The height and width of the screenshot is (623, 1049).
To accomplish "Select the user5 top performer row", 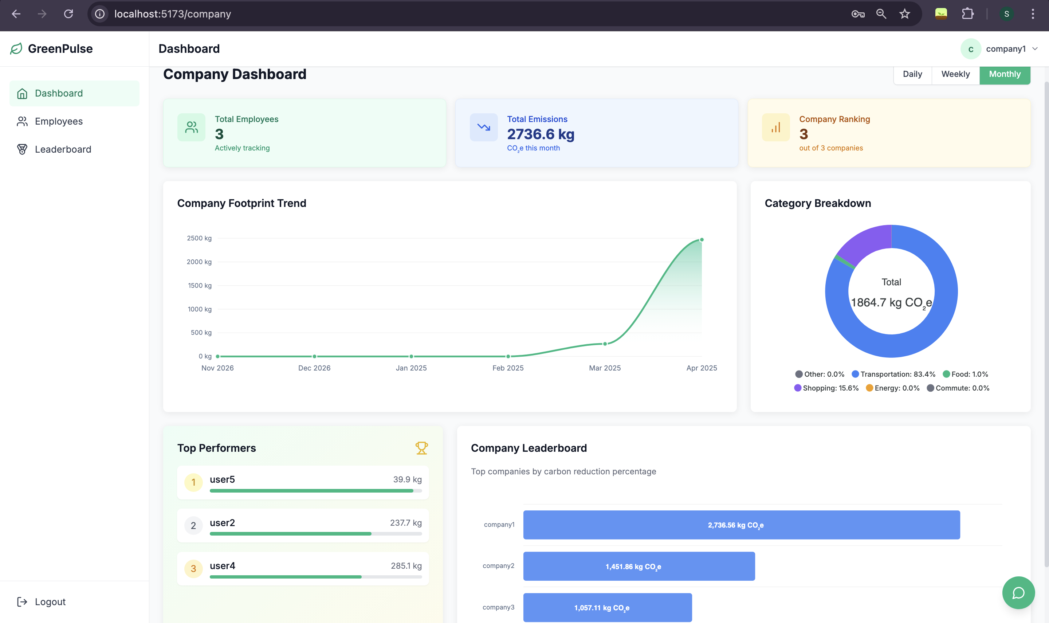I will pos(303,482).
